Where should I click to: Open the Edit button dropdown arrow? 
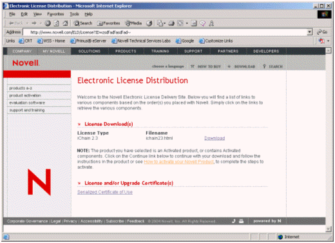[x=187, y=23]
